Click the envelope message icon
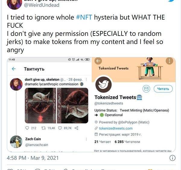Image resolution: width=181 pixels, height=170 pixels. pos(146,89)
